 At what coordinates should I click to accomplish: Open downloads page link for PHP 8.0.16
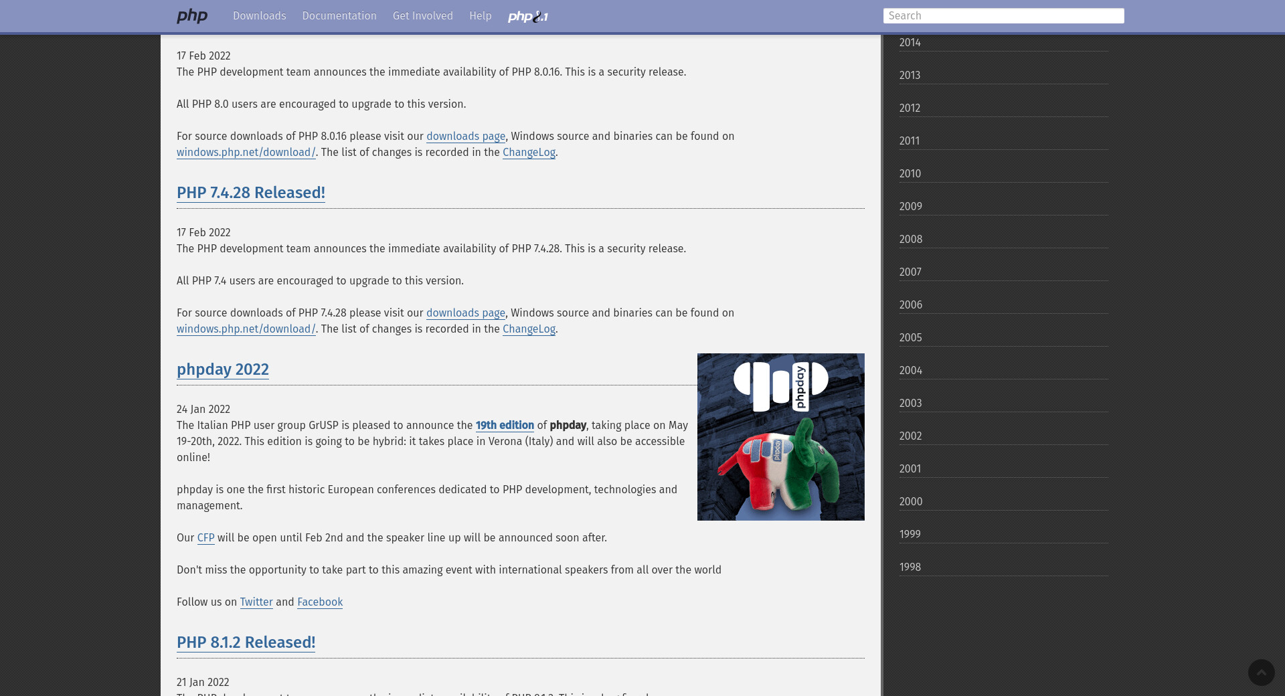465,137
